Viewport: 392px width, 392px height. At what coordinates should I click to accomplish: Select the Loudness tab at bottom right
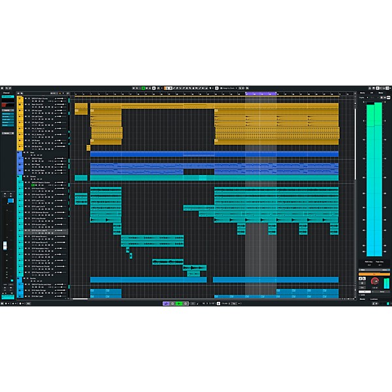(x=374, y=299)
